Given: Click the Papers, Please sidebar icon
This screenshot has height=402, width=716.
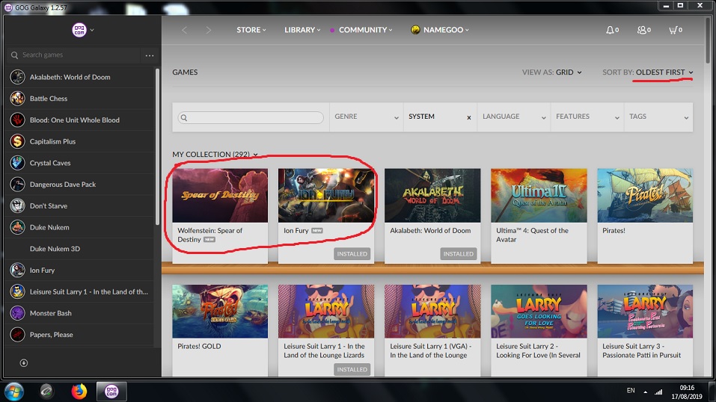Looking at the screenshot, I should pos(17,335).
